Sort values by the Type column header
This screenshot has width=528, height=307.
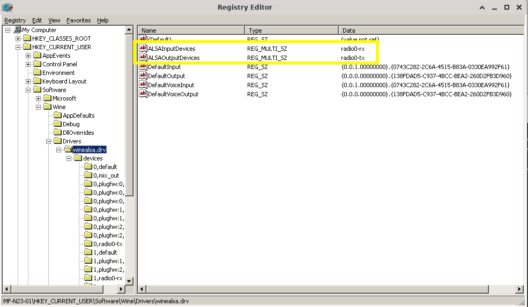pyautogui.click(x=292, y=30)
